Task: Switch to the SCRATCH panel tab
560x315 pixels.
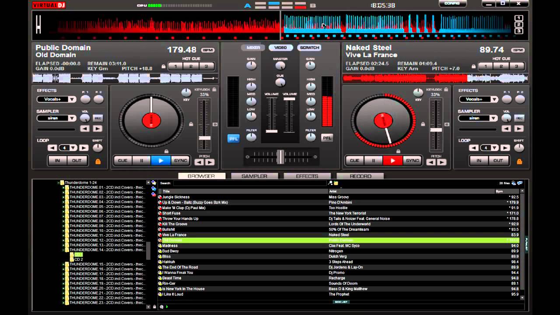Action: (309, 48)
